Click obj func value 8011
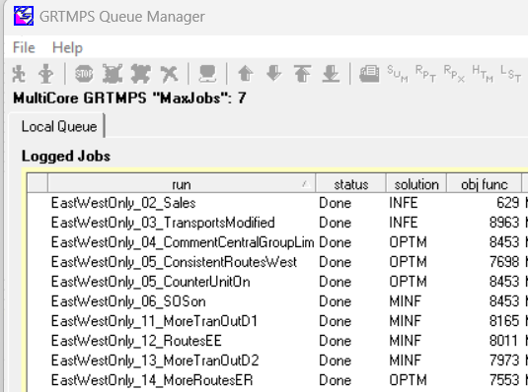Screen dimensions: 528x392 [x=503, y=341]
